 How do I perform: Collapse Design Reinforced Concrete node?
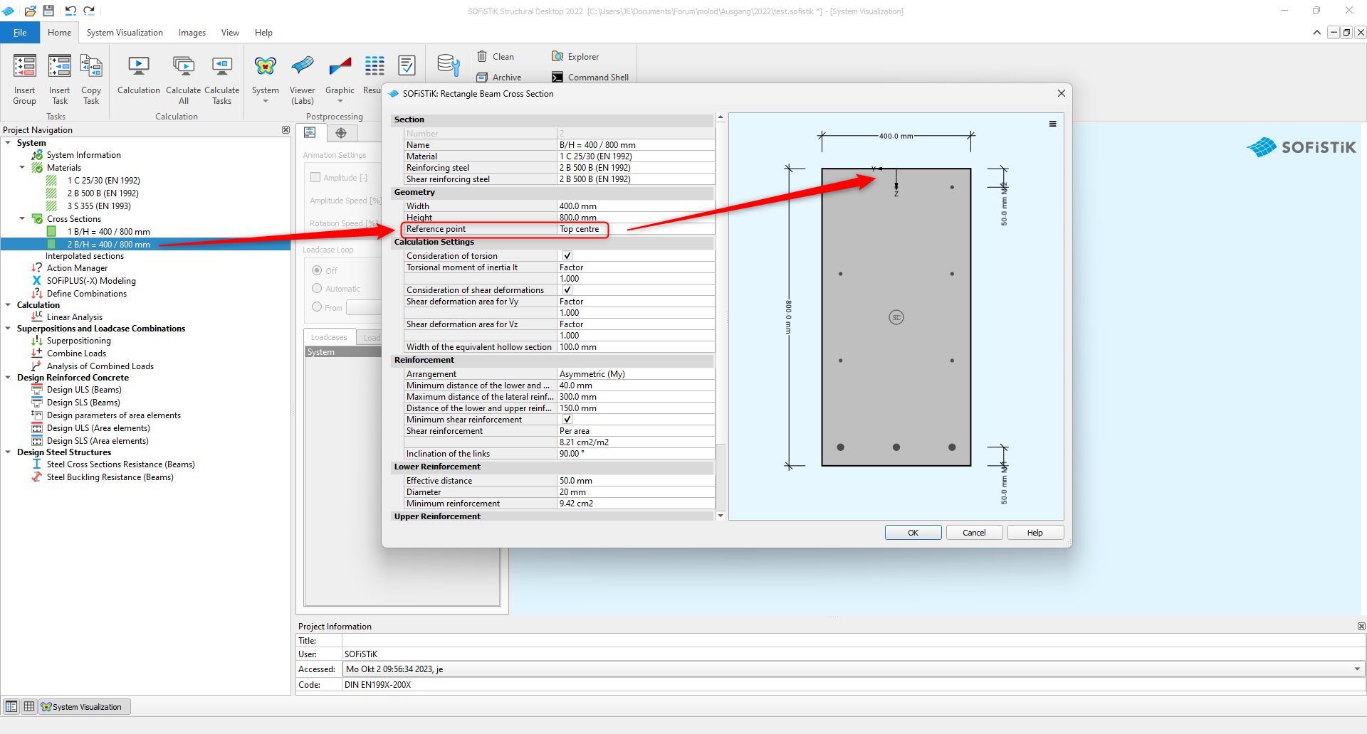click(8, 377)
